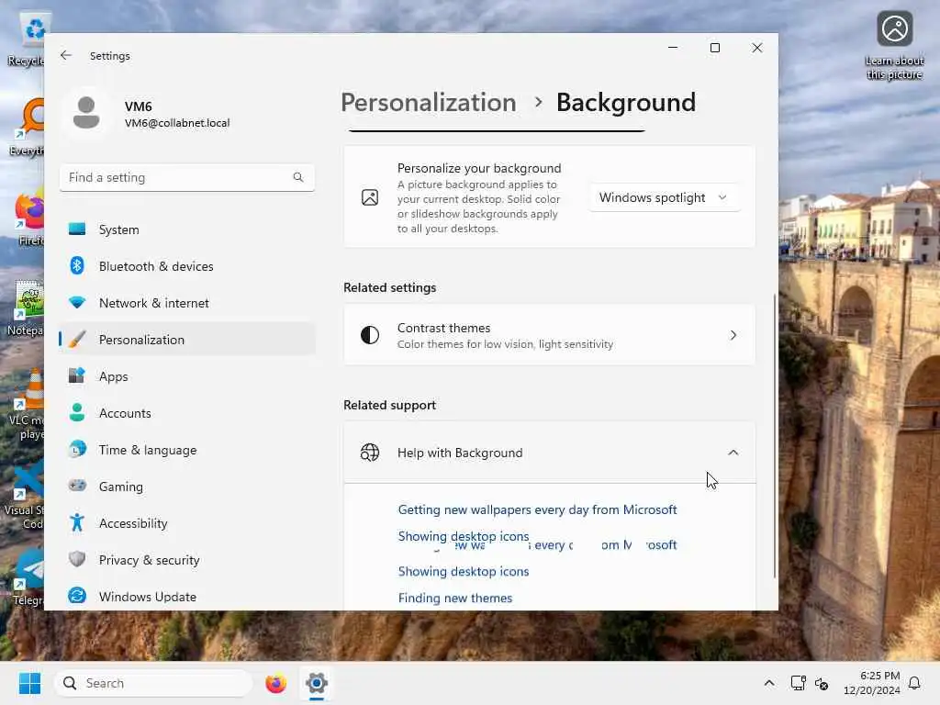Show hidden icons in system tray
Image resolution: width=940 pixels, height=705 pixels.
coord(769,683)
